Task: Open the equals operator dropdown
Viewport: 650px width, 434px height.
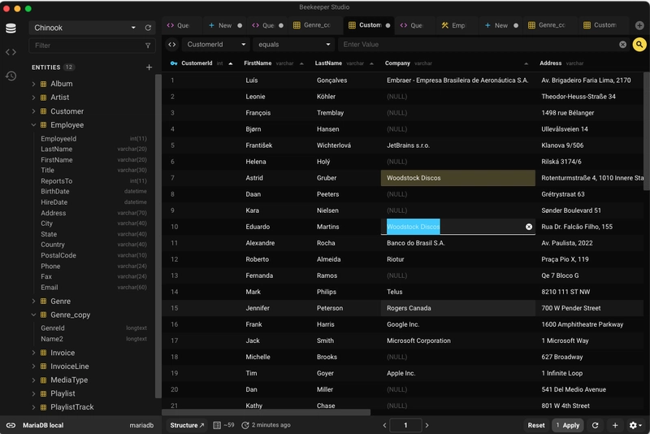Action: pyautogui.click(x=293, y=45)
